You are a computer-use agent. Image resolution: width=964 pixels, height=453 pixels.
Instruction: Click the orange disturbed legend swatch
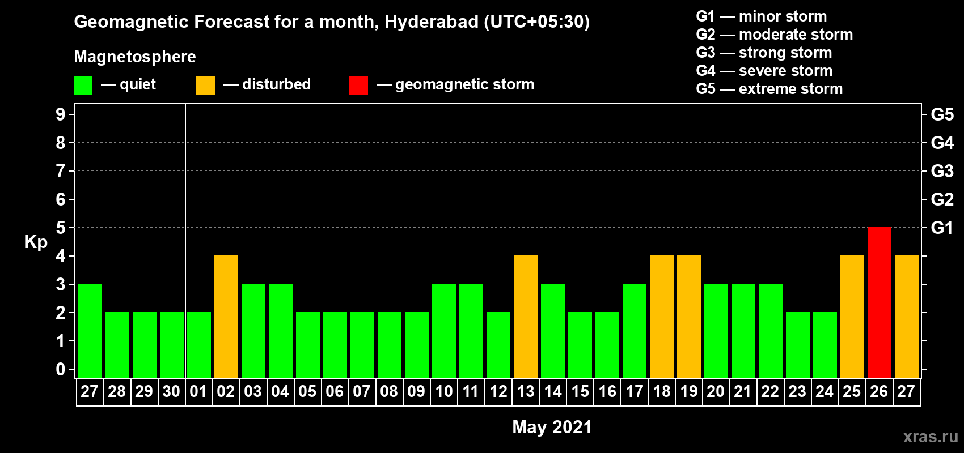click(x=206, y=86)
